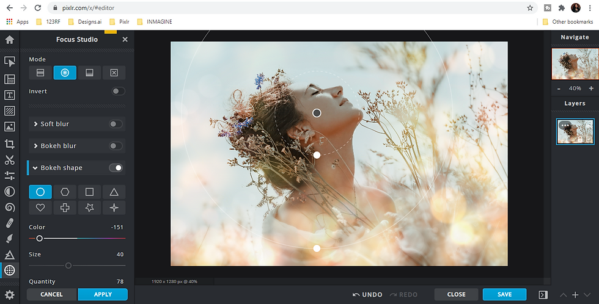Choose gradient half focus mode
Image resolution: width=599 pixels, height=304 pixels.
click(x=89, y=73)
